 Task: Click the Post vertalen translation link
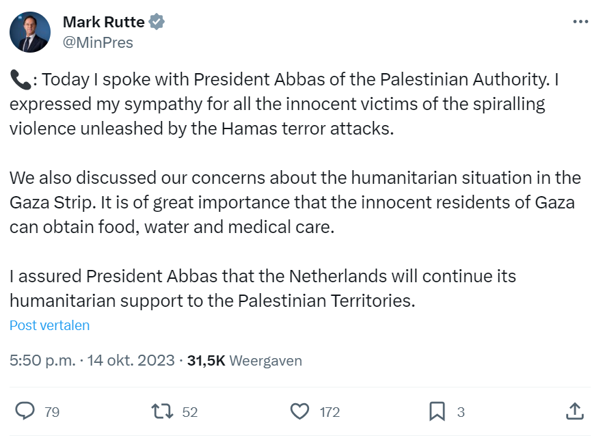49,325
